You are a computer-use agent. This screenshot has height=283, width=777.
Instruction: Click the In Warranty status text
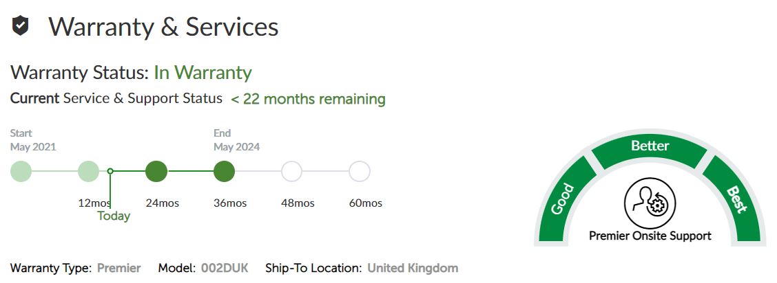click(x=203, y=73)
